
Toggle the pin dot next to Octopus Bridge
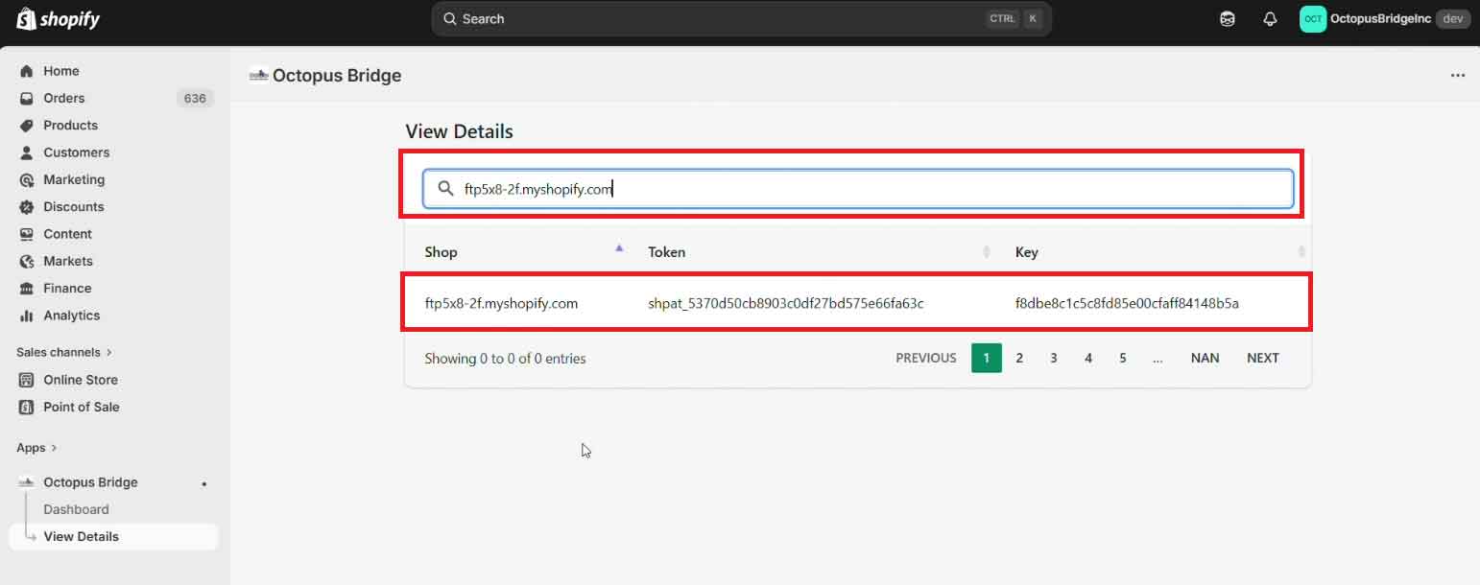tap(203, 484)
